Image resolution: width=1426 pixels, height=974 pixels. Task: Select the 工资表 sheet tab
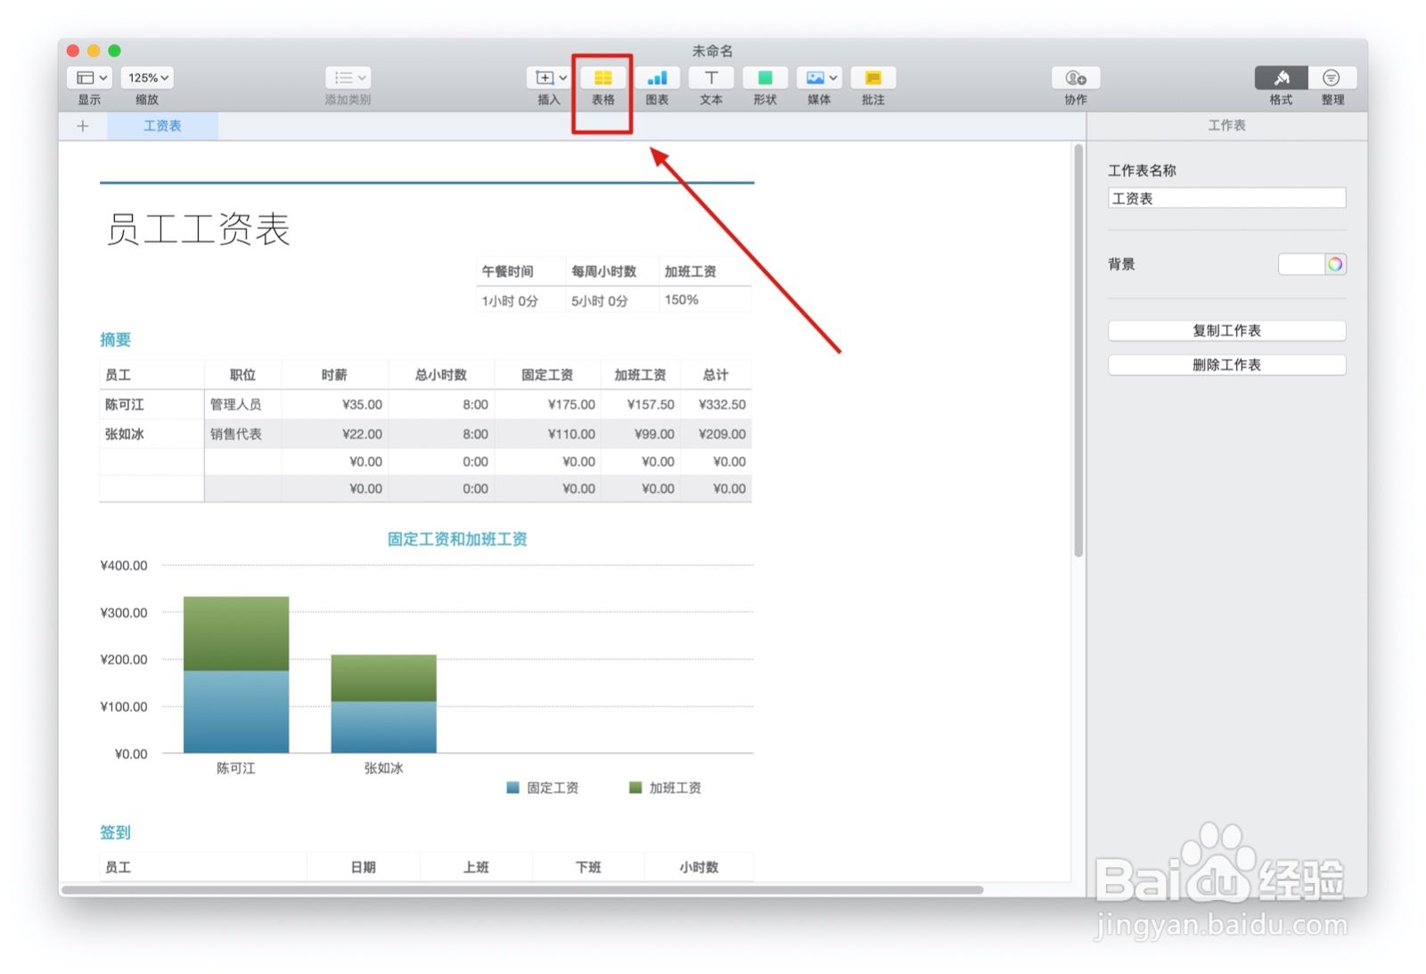pyautogui.click(x=162, y=126)
